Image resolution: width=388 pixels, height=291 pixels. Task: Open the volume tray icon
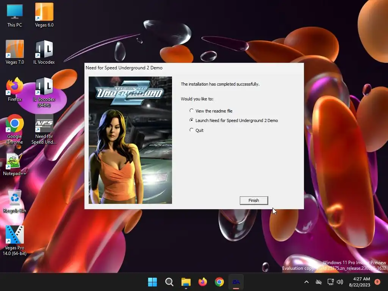tap(340, 282)
